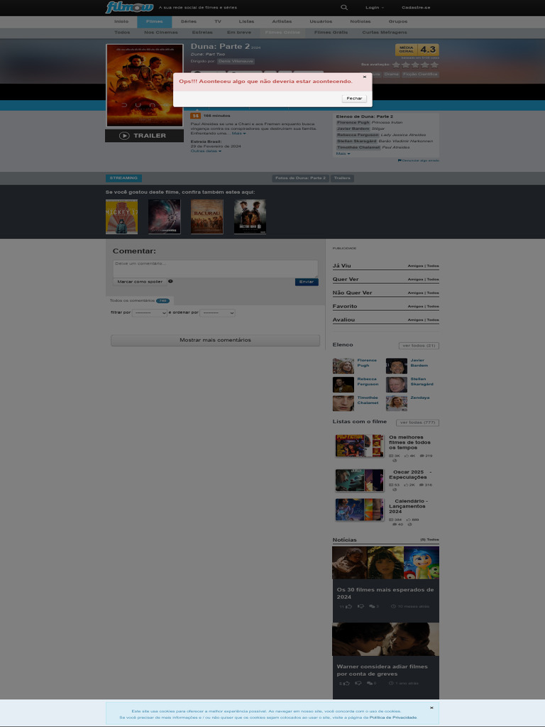Click Cadastre-se in the header
The height and width of the screenshot is (727, 545).
pos(416,7)
